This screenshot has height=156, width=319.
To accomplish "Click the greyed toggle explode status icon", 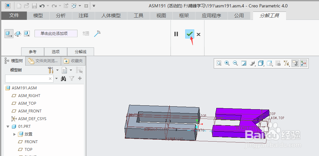I will [x=86, y=34].
